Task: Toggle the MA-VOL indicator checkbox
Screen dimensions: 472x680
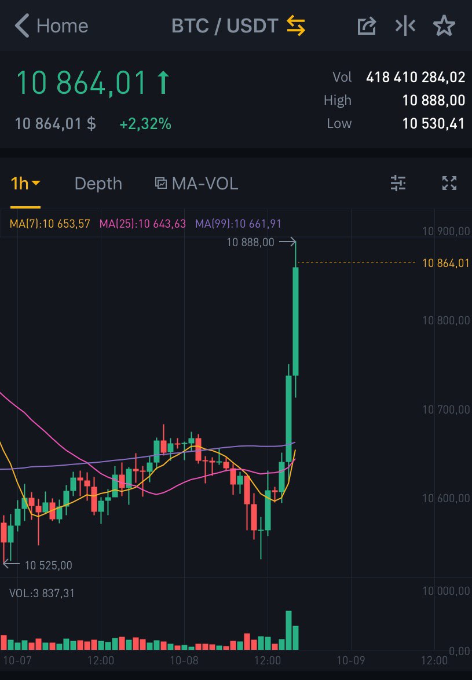Action: [161, 184]
